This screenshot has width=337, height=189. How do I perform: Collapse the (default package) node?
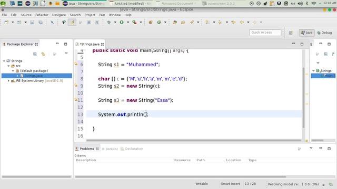click(x=13, y=71)
